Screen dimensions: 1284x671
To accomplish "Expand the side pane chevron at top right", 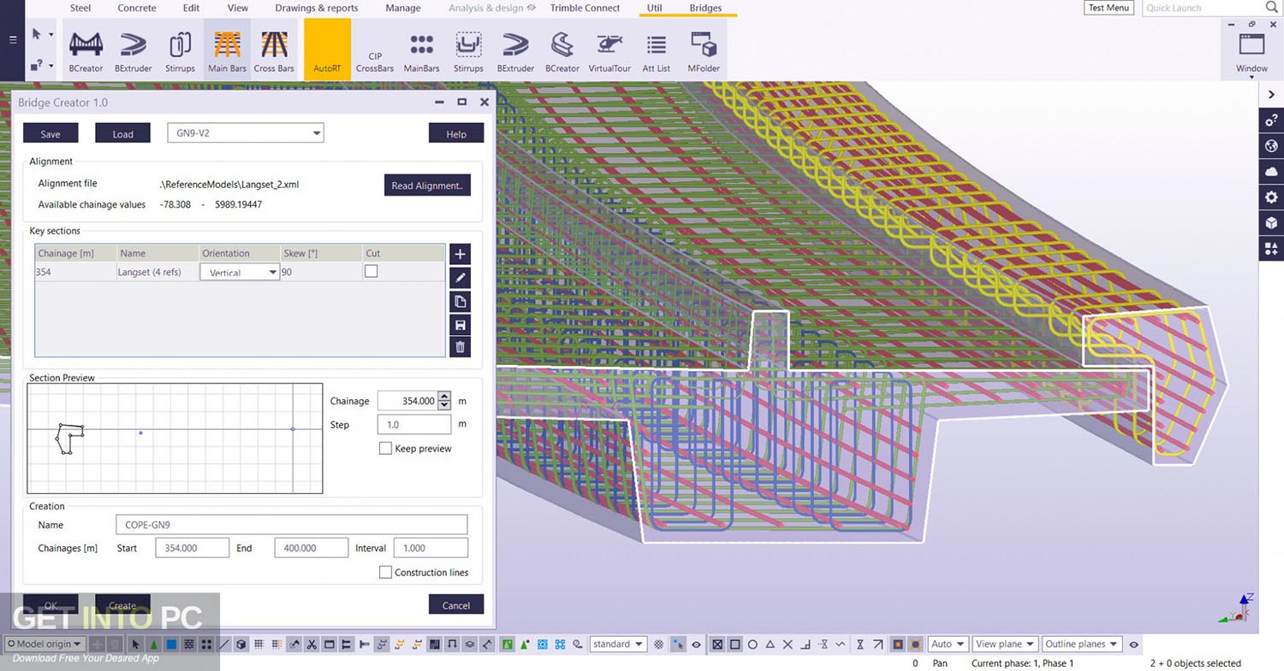I will pyautogui.click(x=1271, y=94).
